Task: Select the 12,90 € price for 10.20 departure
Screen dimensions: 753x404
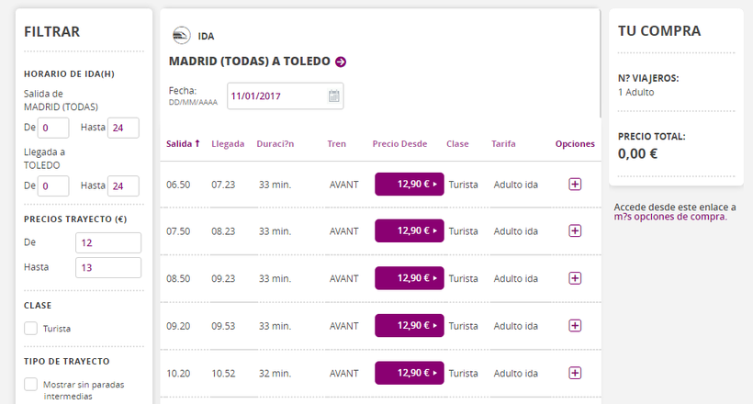Action: (409, 373)
